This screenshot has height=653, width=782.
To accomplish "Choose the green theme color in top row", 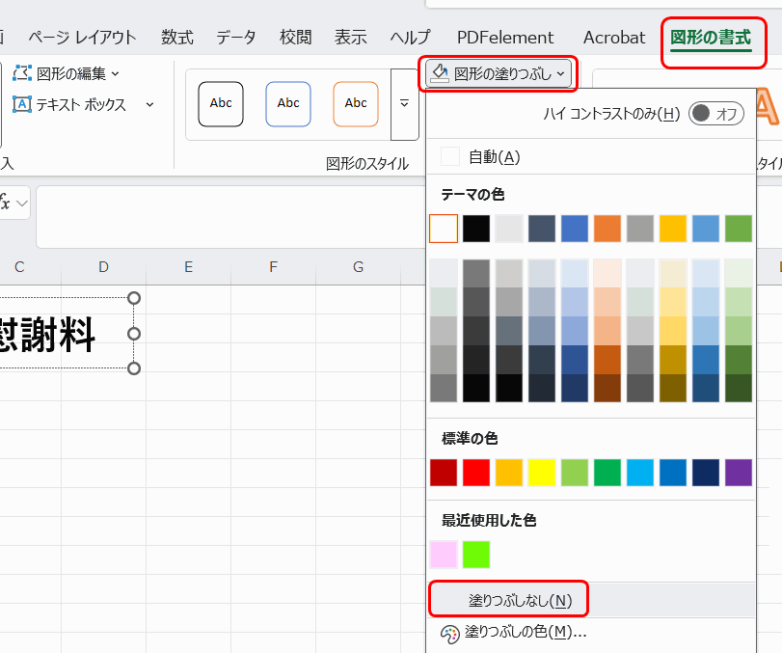I will click(739, 229).
